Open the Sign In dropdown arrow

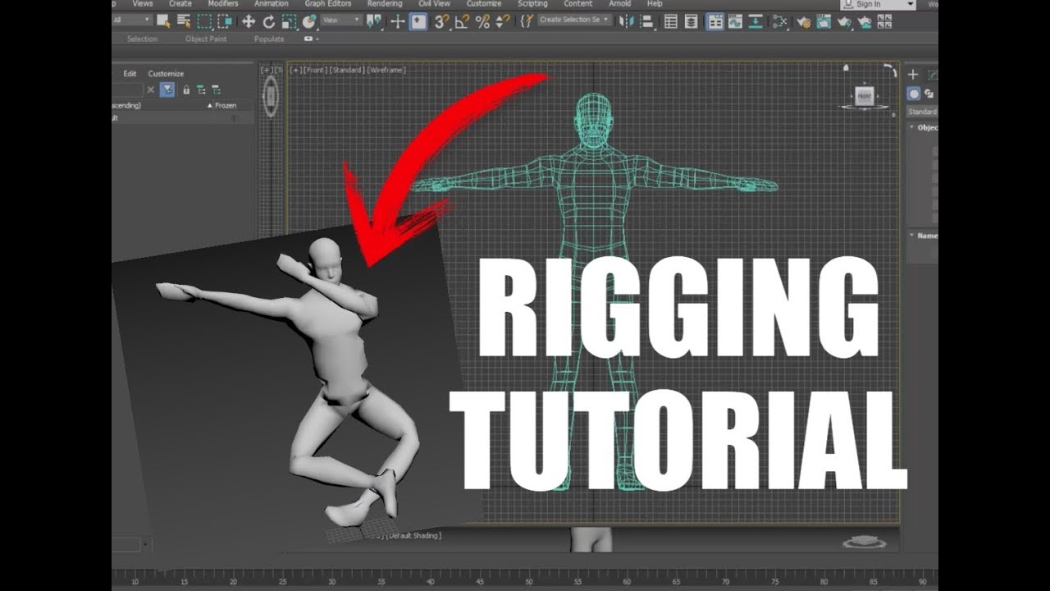pos(909,4)
